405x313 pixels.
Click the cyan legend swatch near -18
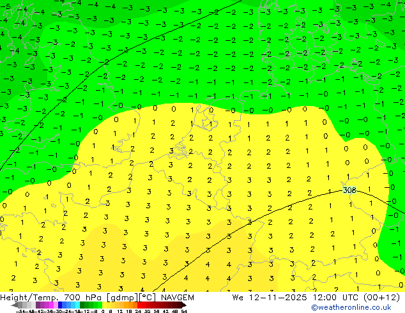(77, 305)
